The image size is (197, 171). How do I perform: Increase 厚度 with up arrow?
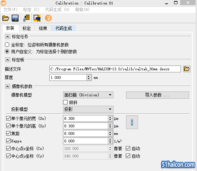click(x=89, y=76)
